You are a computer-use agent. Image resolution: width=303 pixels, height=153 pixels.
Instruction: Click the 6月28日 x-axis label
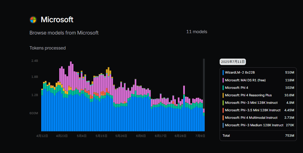[180, 136]
